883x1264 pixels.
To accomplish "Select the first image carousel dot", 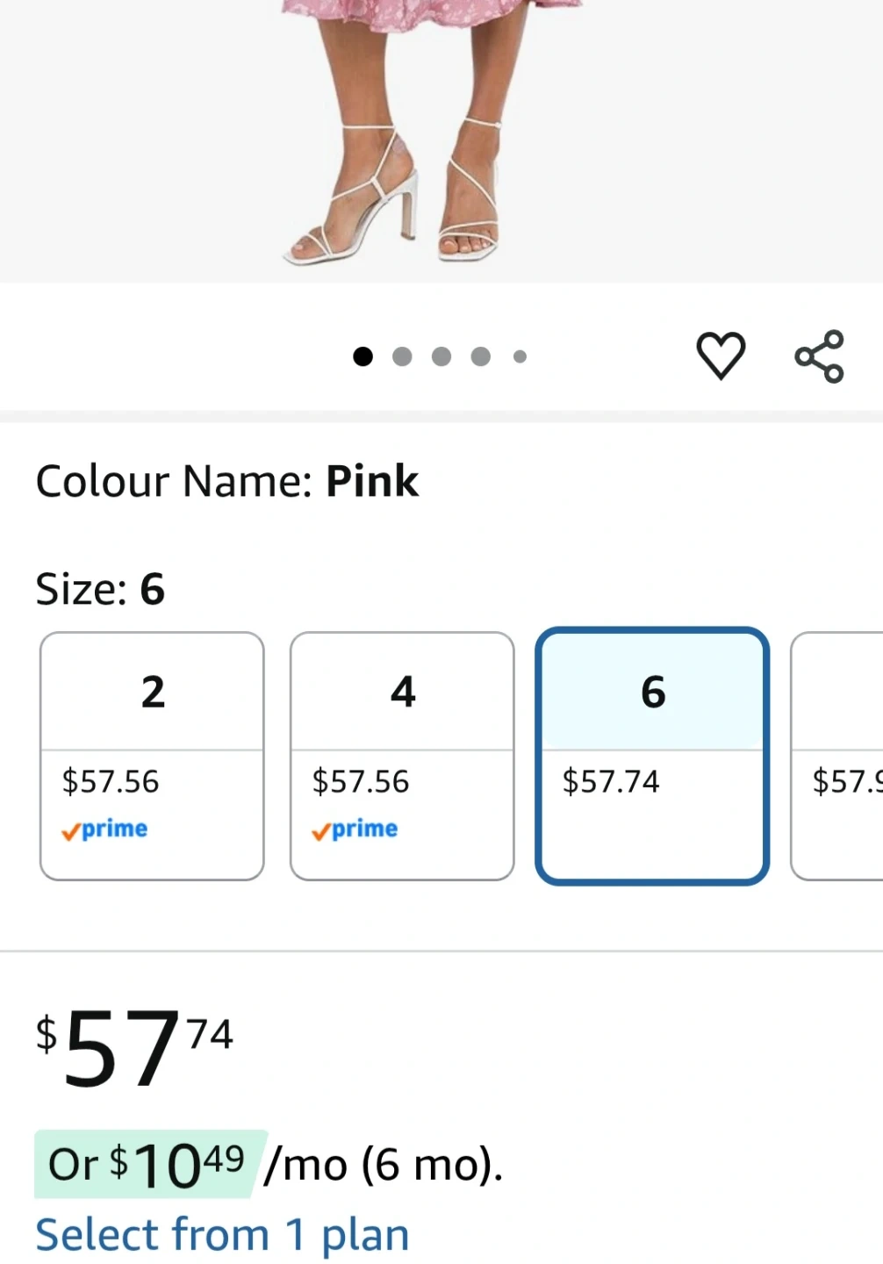I will [x=363, y=356].
